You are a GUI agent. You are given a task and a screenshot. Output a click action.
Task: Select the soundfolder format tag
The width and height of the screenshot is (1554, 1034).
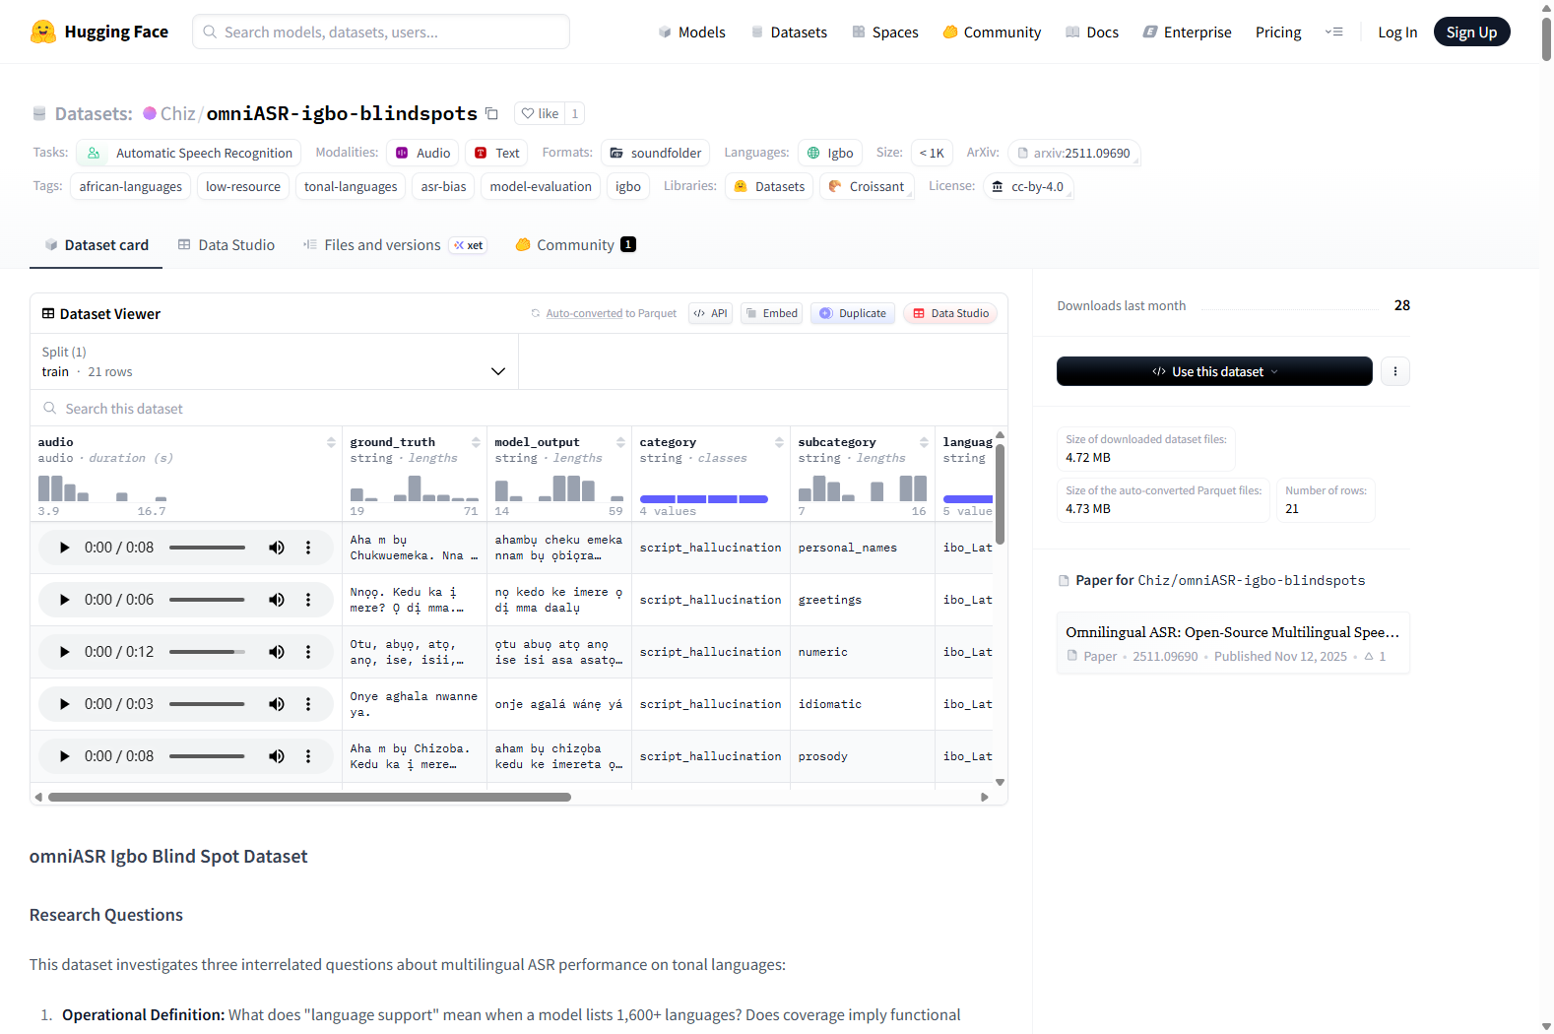655,153
